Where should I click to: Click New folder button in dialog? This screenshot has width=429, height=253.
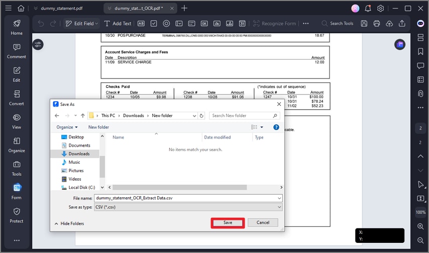click(98, 127)
